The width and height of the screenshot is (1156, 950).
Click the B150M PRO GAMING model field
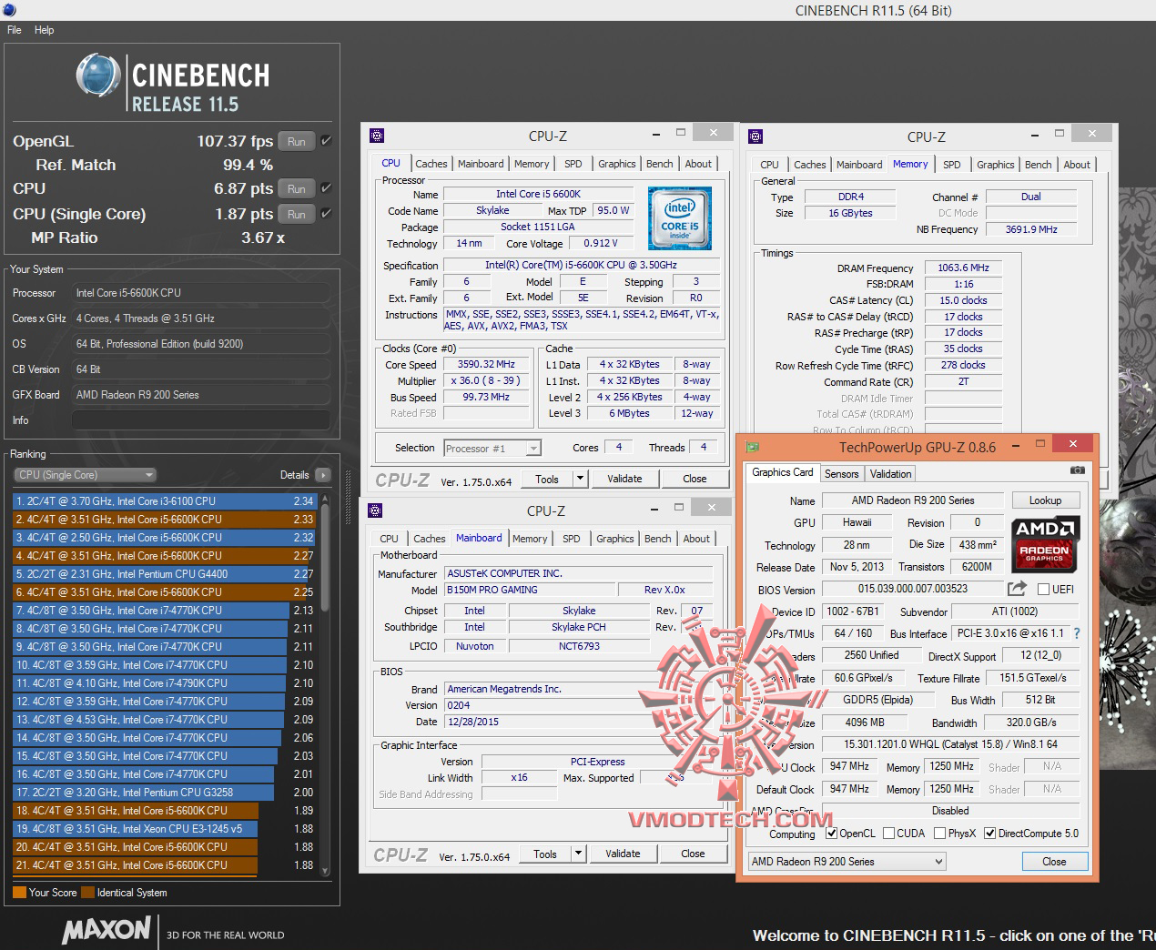pyautogui.click(x=530, y=590)
